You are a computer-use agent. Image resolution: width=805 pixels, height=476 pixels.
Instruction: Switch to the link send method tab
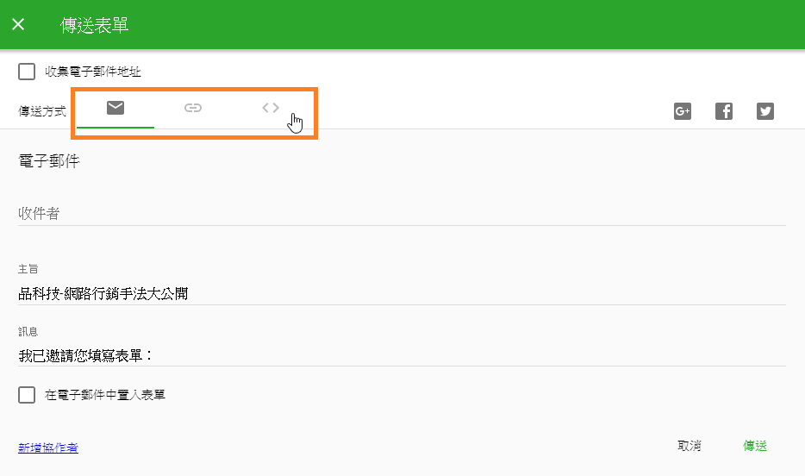coord(193,108)
